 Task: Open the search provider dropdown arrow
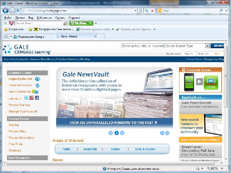coord(226,11)
